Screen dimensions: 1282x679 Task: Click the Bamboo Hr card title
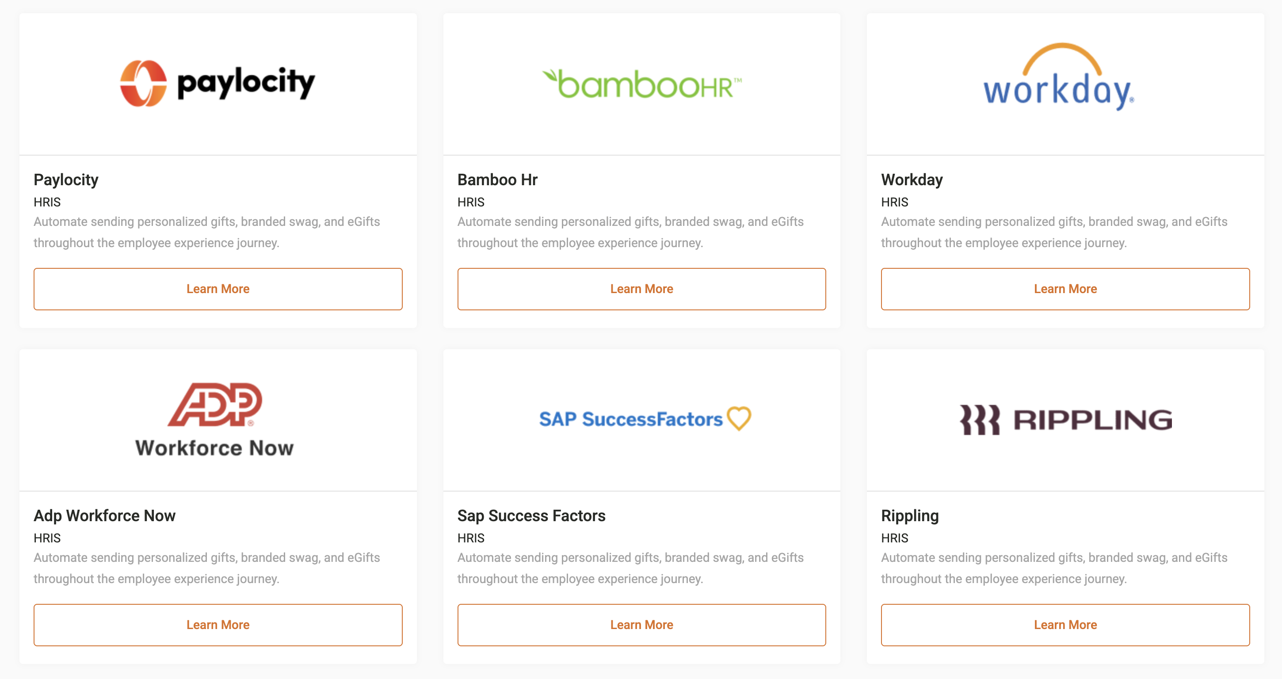pos(497,180)
